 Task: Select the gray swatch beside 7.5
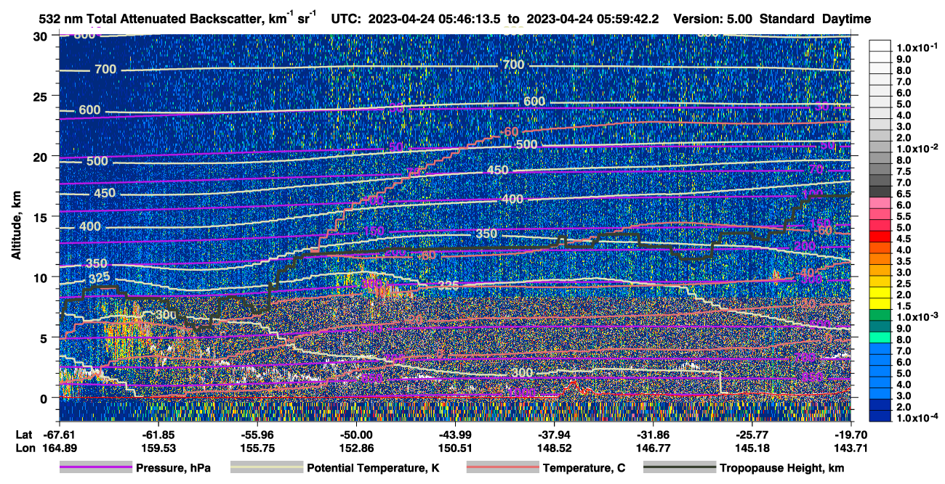tap(880, 171)
